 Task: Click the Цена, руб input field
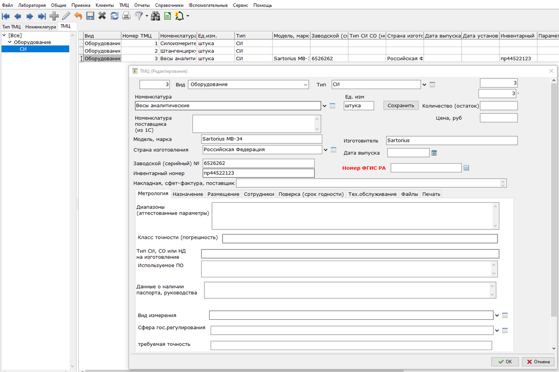[x=498, y=118]
